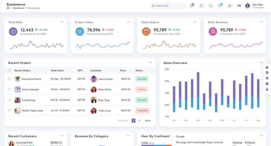
Task: Open the notifications bell icon
Action: coord(192,6)
